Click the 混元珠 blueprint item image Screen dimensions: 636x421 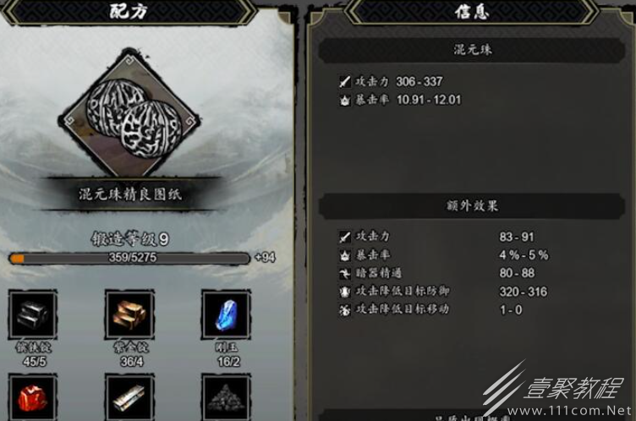click(129, 115)
